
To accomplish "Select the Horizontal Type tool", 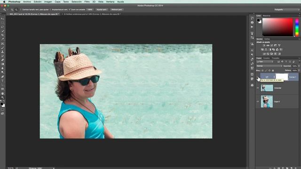I will (x=2, y=81).
